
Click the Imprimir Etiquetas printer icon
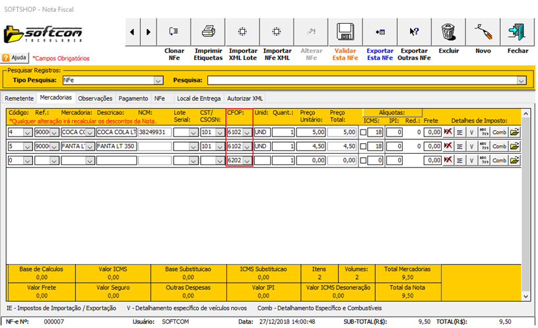[x=209, y=31]
